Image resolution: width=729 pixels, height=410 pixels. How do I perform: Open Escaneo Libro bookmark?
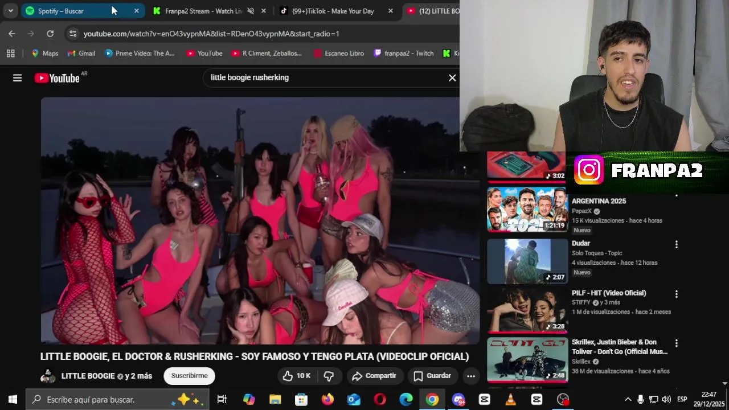[x=339, y=53]
